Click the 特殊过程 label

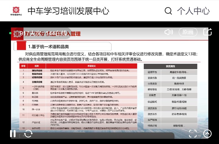(152, 126)
